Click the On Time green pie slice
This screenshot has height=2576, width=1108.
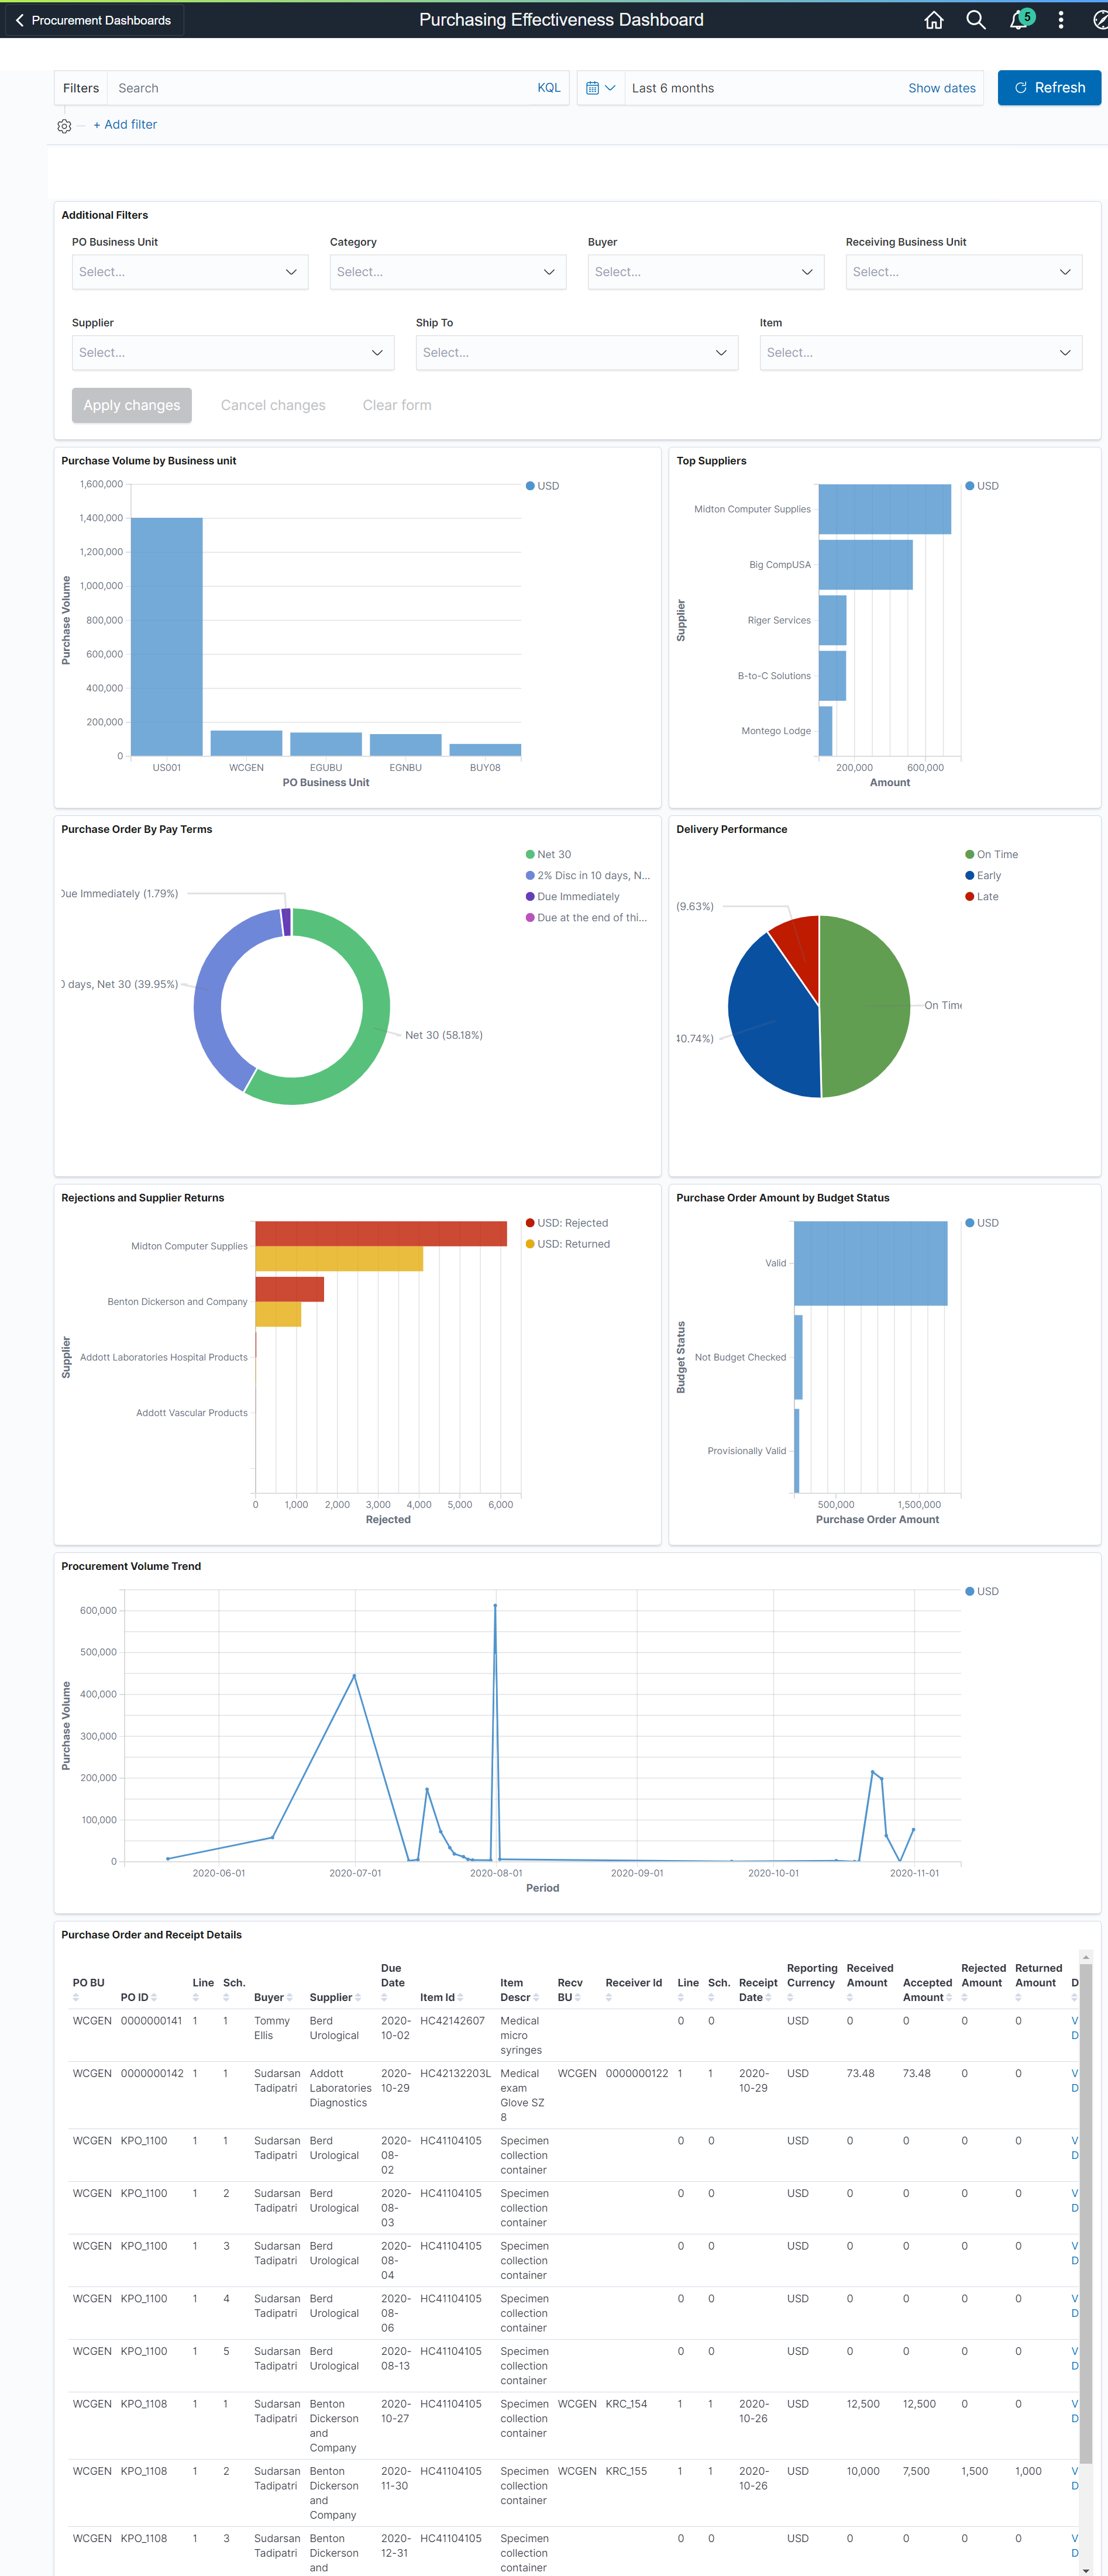pos(865,1005)
